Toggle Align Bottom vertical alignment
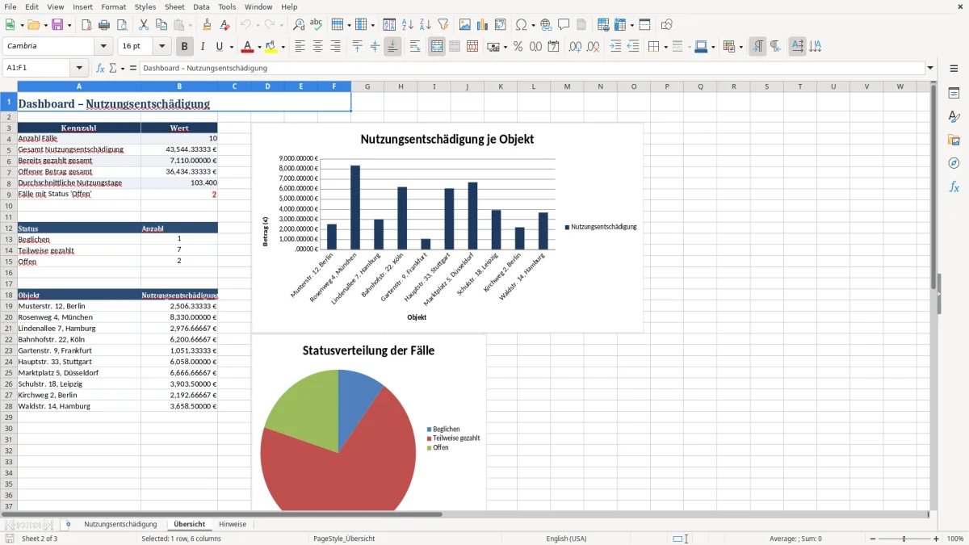 (x=392, y=47)
